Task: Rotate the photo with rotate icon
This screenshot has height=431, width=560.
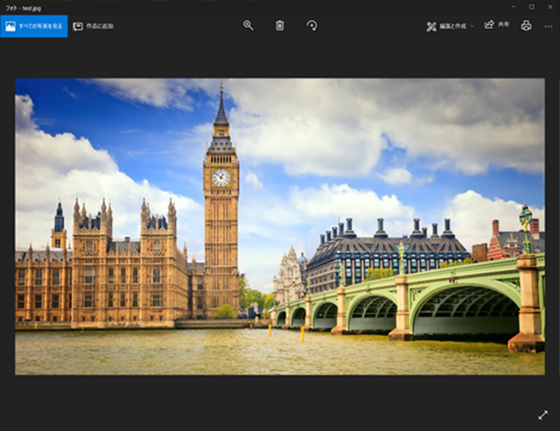Action: click(311, 25)
